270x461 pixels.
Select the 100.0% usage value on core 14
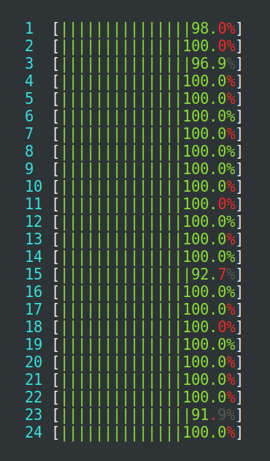coord(209,257)
